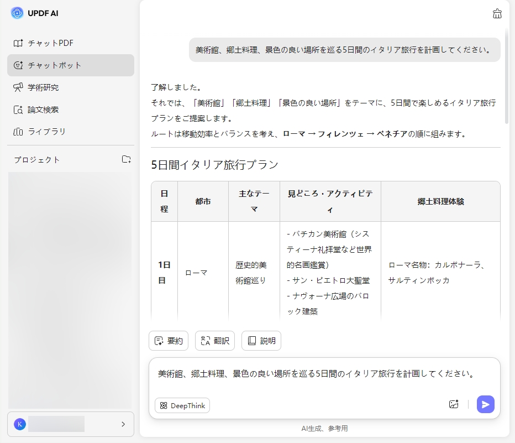The width and height of the screenshot is (515, 443).
Task: Expand the account menu with the chevron
Action: pyautogui.click(x=124, y=425)
